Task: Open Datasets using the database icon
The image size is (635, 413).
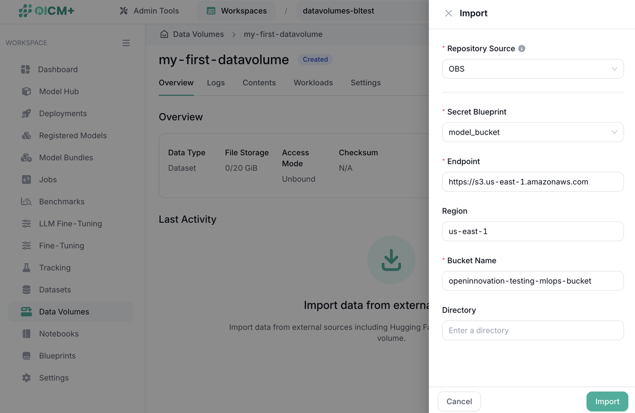Action: [x=26, y=290]
